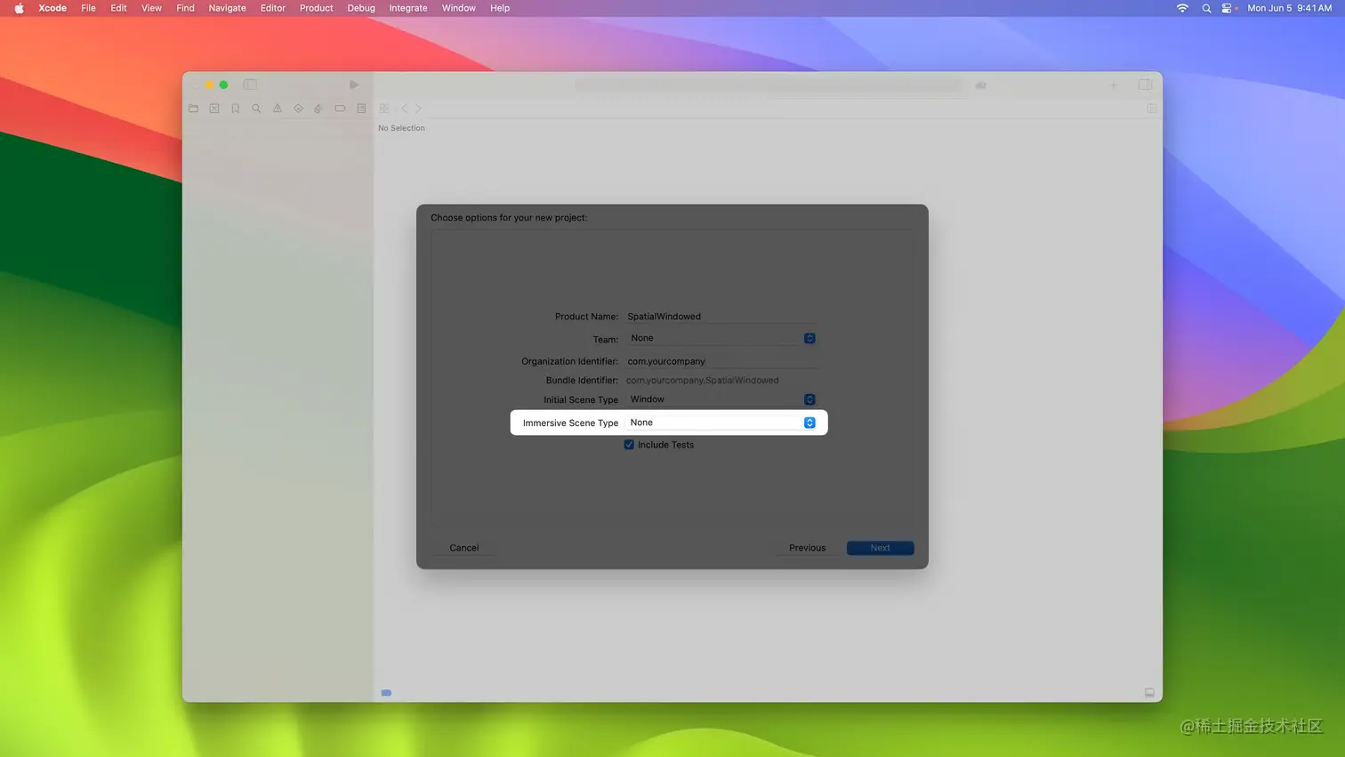
Task: Open the bookmark navigator icon
Action: click(x=236, y=109)
